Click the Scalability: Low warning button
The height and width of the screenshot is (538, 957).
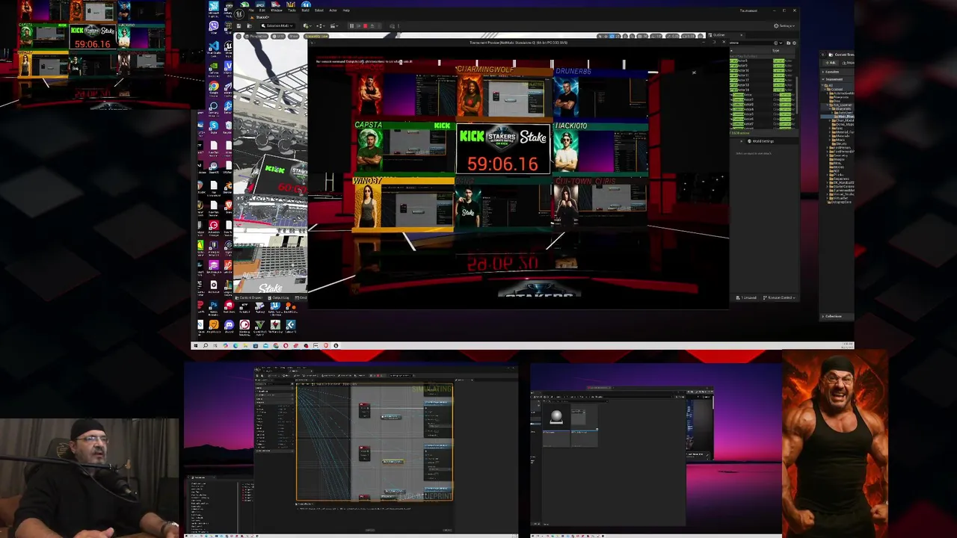click(316, 36)
